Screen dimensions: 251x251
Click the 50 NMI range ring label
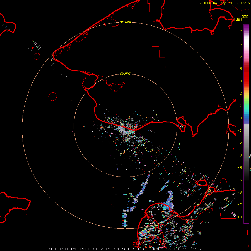pos(125,74)
